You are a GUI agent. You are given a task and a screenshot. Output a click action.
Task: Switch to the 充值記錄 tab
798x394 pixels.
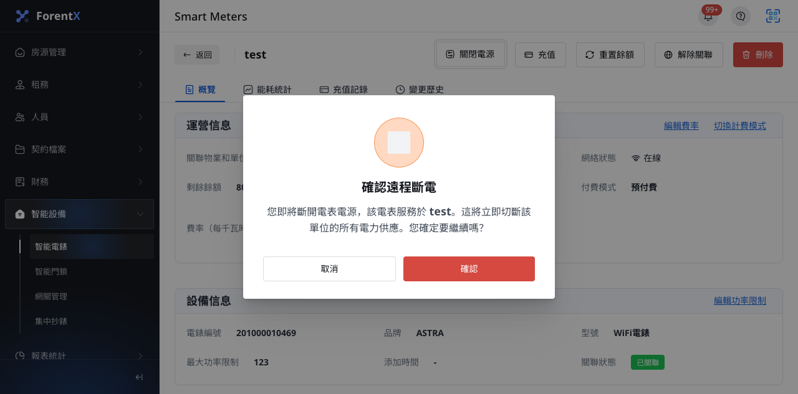click(344, 90)
